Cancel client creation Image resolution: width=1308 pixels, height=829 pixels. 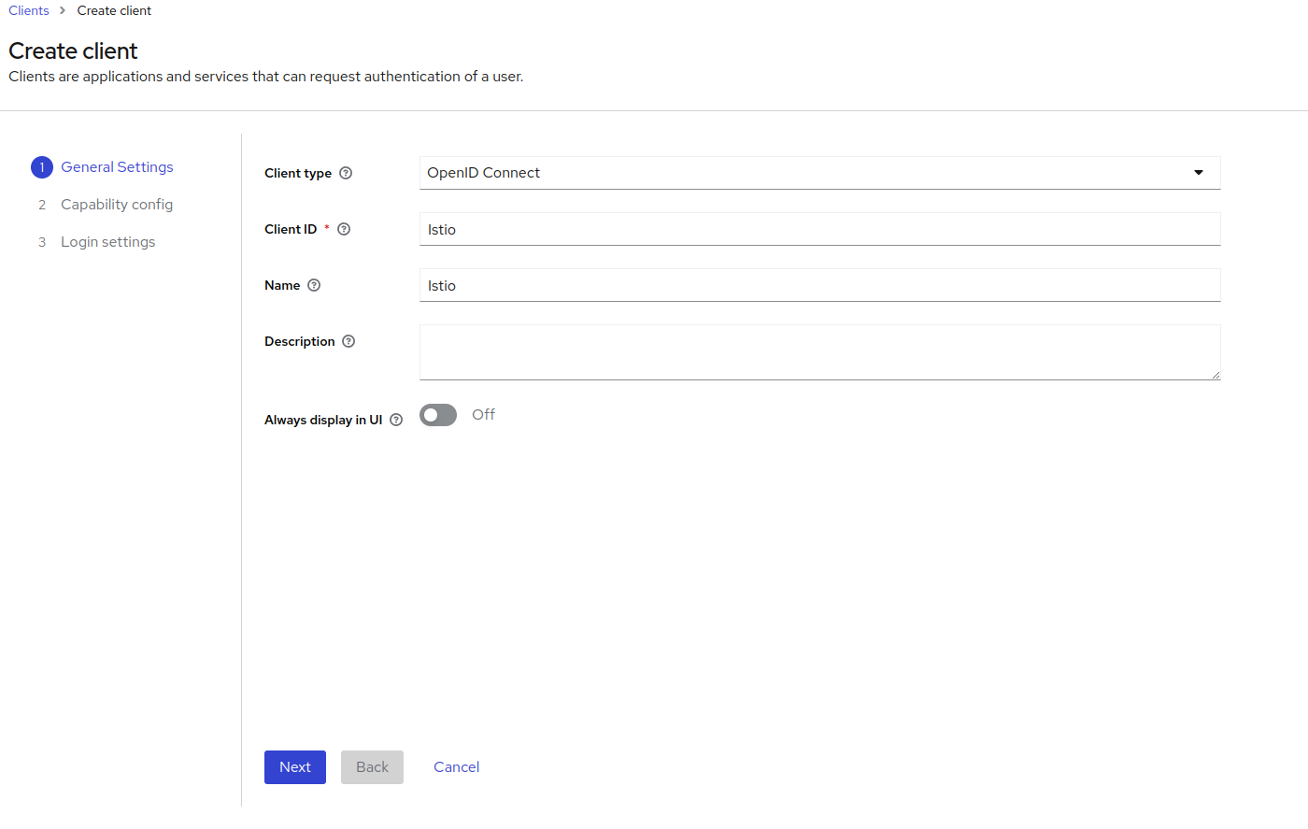(457, 767)
